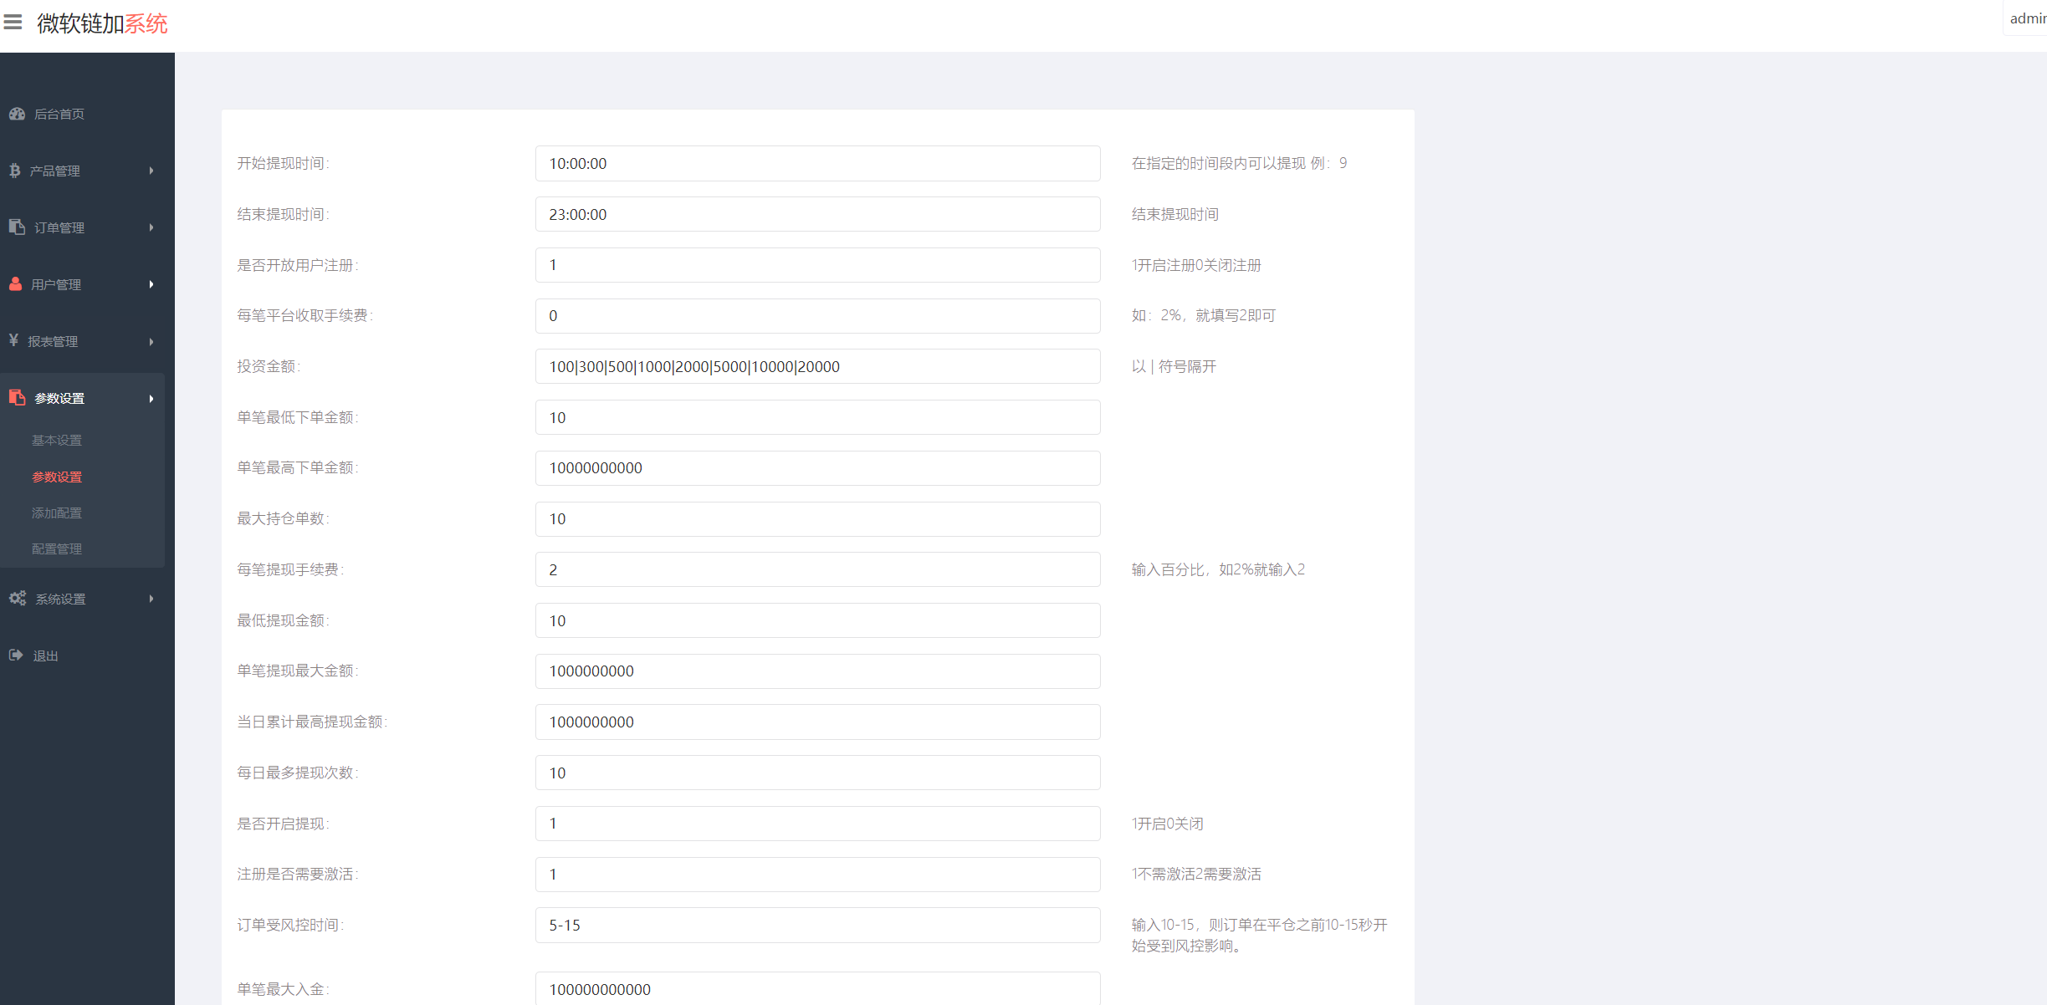Click the user icon for 用户管理
Screen dimensions: 2047x1005
[x=15, y=284]
